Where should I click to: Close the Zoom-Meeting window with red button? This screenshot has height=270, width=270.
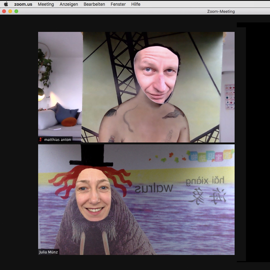[4, 11]
